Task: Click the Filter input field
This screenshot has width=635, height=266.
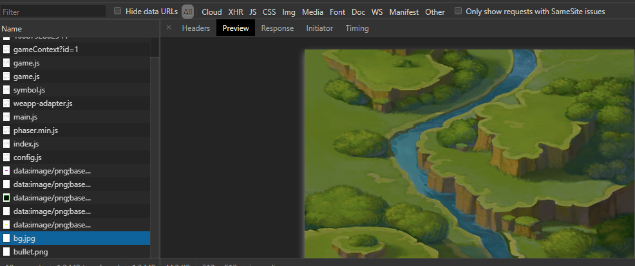Action: coord(53,12)
